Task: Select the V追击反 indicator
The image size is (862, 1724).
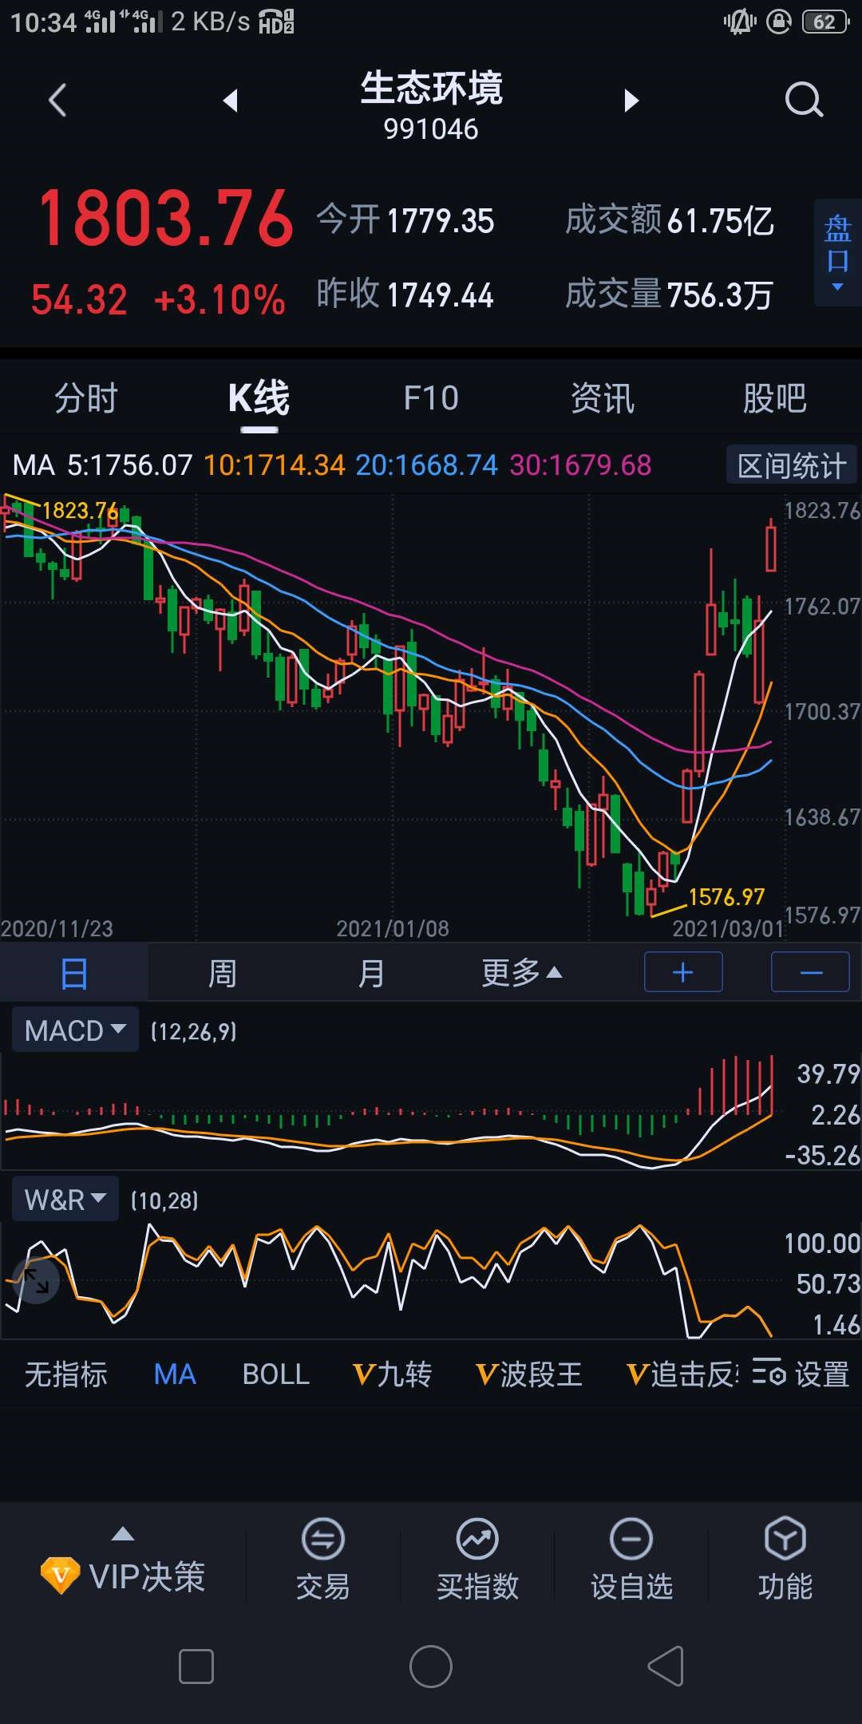Action: coord(683,1374)
